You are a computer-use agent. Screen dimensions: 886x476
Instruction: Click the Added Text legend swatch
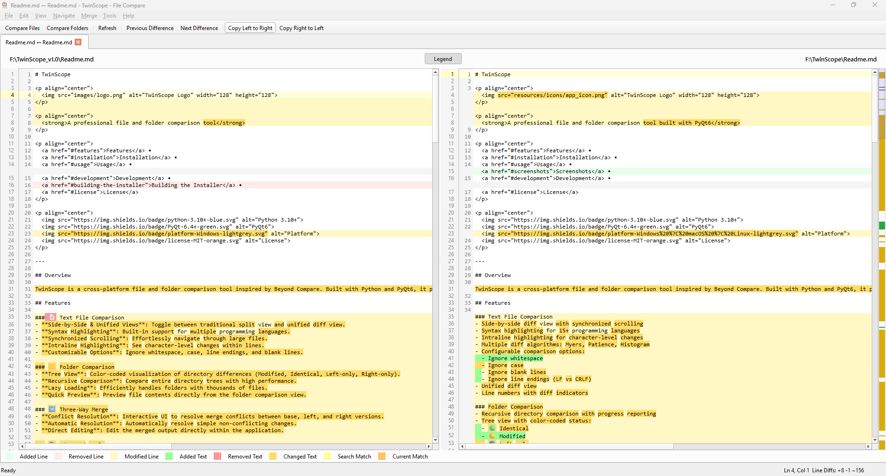[169, 456]
